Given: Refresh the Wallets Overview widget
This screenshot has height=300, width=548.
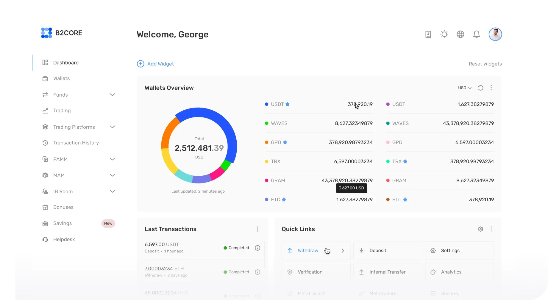Looking at the screenshot, I should [480, 88].
